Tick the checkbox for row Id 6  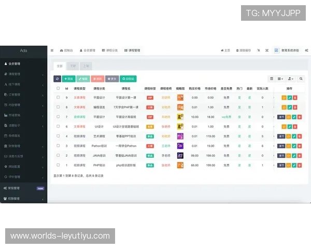point(58,126)
